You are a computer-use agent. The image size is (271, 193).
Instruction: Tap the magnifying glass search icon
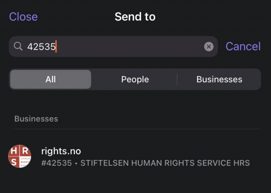click(18, 47)
